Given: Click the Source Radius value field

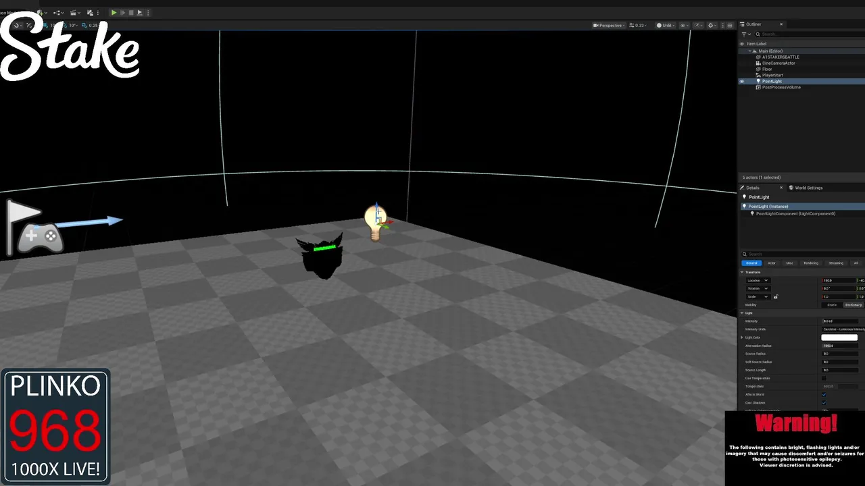Looking at the screenshot, I should tap(840, 354).
